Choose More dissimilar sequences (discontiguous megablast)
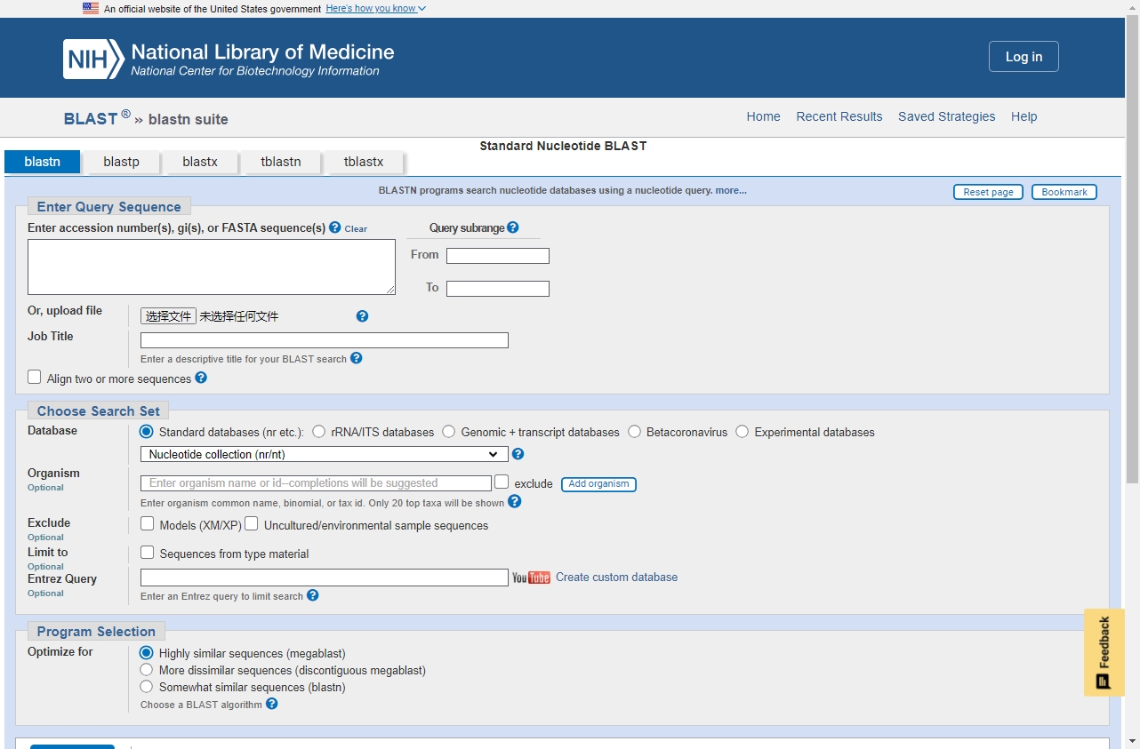Viewport: 1140px width, 749px height. click(x=147, y=670)
